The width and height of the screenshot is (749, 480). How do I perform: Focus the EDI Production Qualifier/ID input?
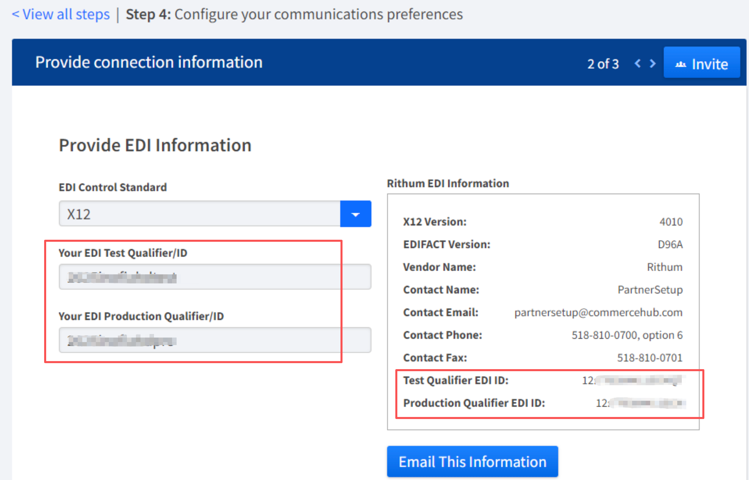tap(214, 340)
